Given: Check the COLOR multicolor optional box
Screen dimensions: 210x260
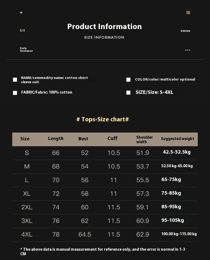Looking at the screenshot, I should 128,80.
